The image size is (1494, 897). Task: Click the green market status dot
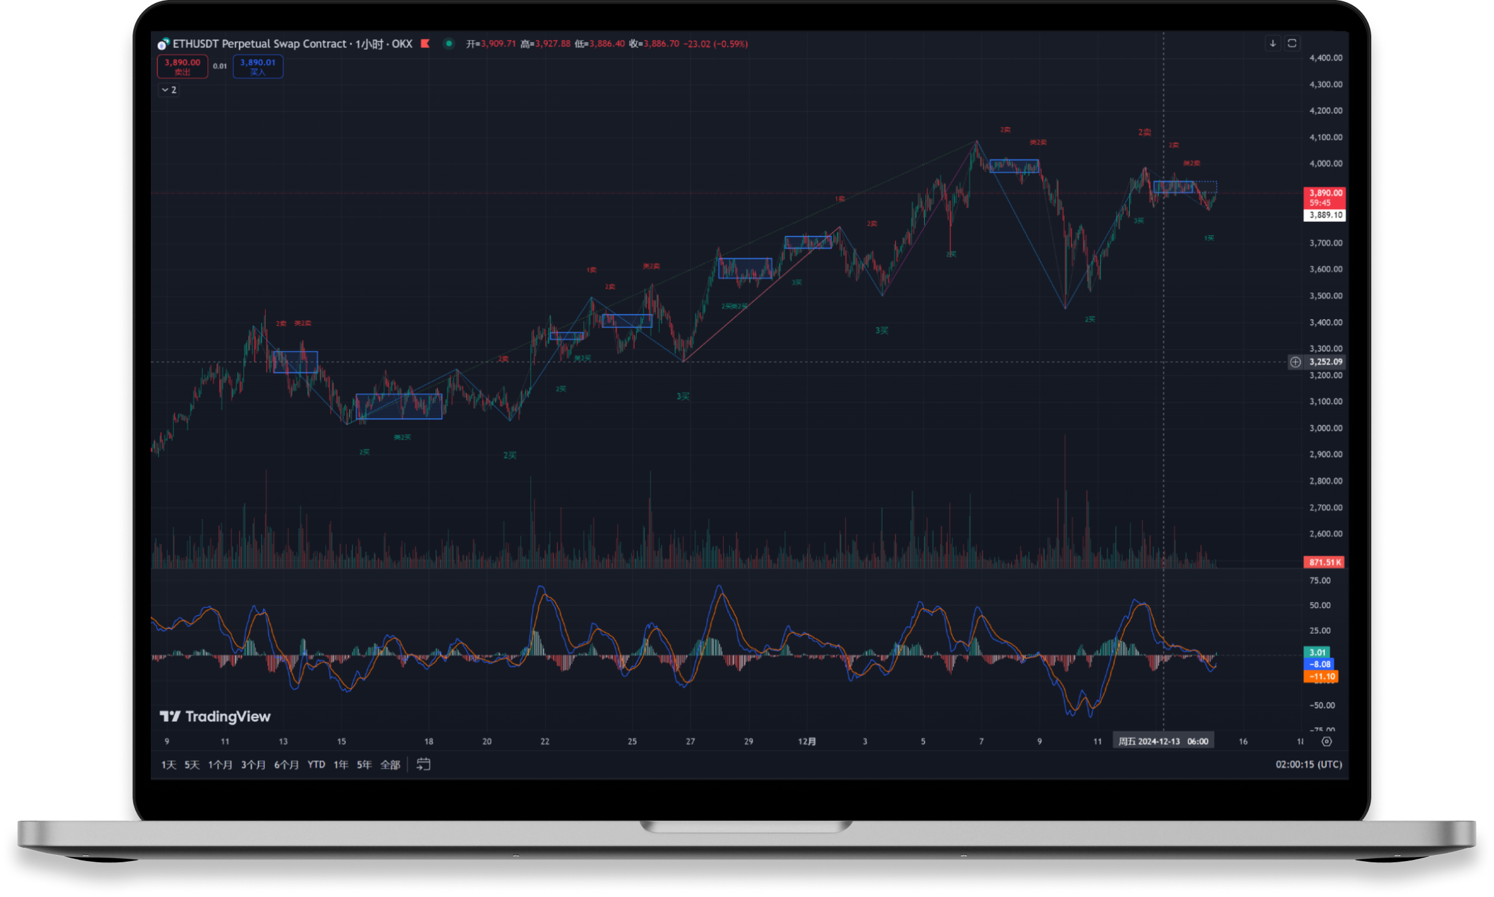(449, 44)
